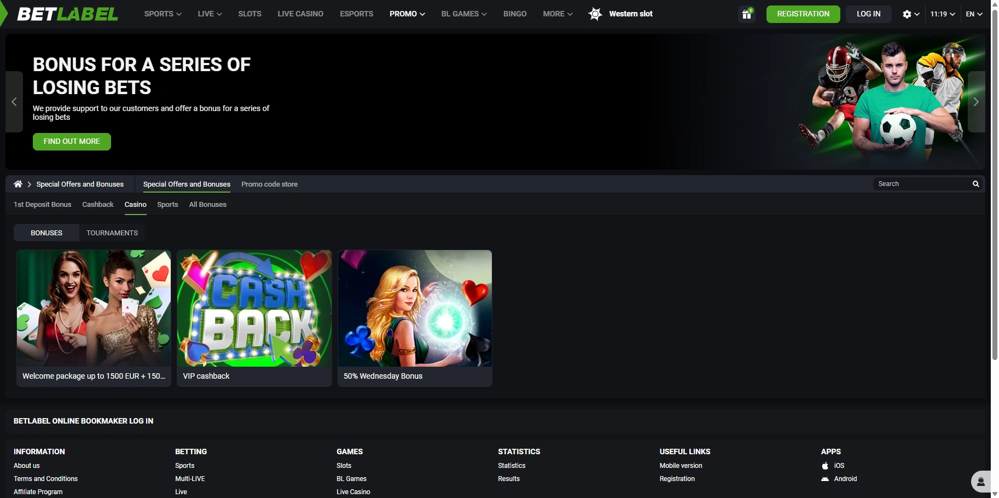Viewport: 999px width, 498px height.
Task: Select the Bonuses toggle button
Action: pos(47,233)
